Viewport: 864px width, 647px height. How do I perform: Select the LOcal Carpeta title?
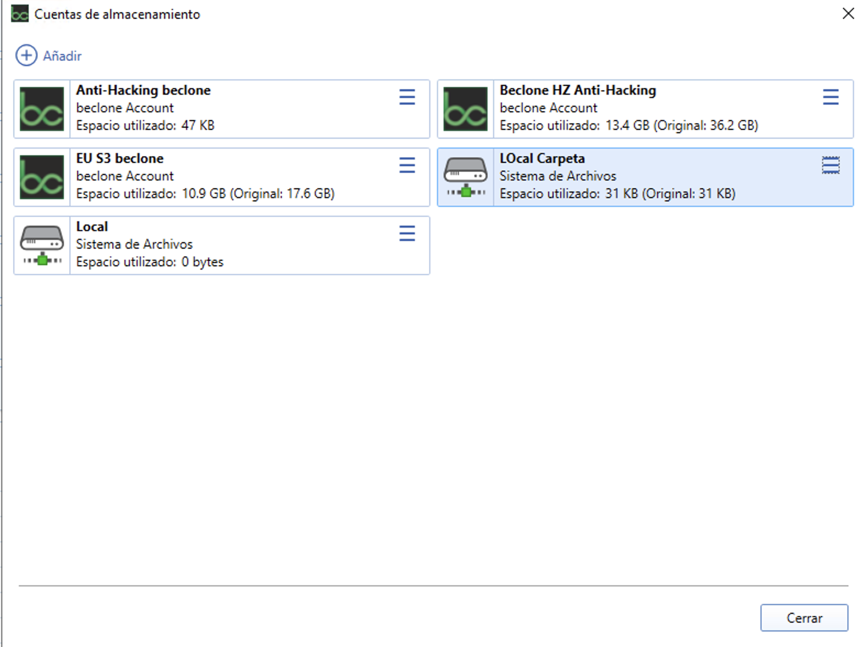tap(542, 158)
